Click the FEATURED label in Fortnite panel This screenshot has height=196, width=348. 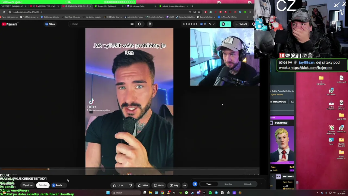pos(281,123)
